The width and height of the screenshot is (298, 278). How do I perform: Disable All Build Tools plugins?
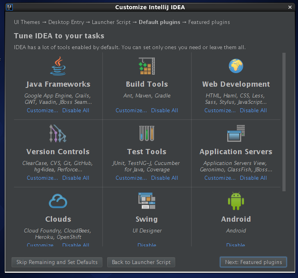coord(164,110)
